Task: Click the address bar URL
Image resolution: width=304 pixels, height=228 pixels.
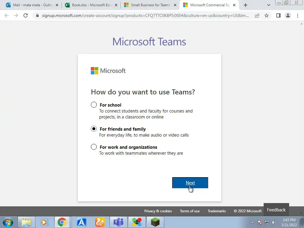Action: pos(145,15)
